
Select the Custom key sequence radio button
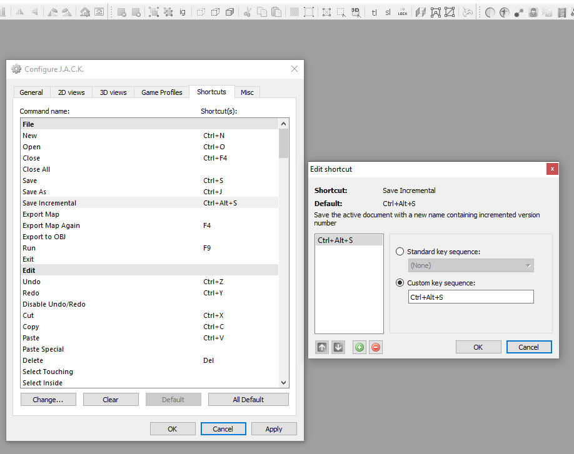(400, 283)
